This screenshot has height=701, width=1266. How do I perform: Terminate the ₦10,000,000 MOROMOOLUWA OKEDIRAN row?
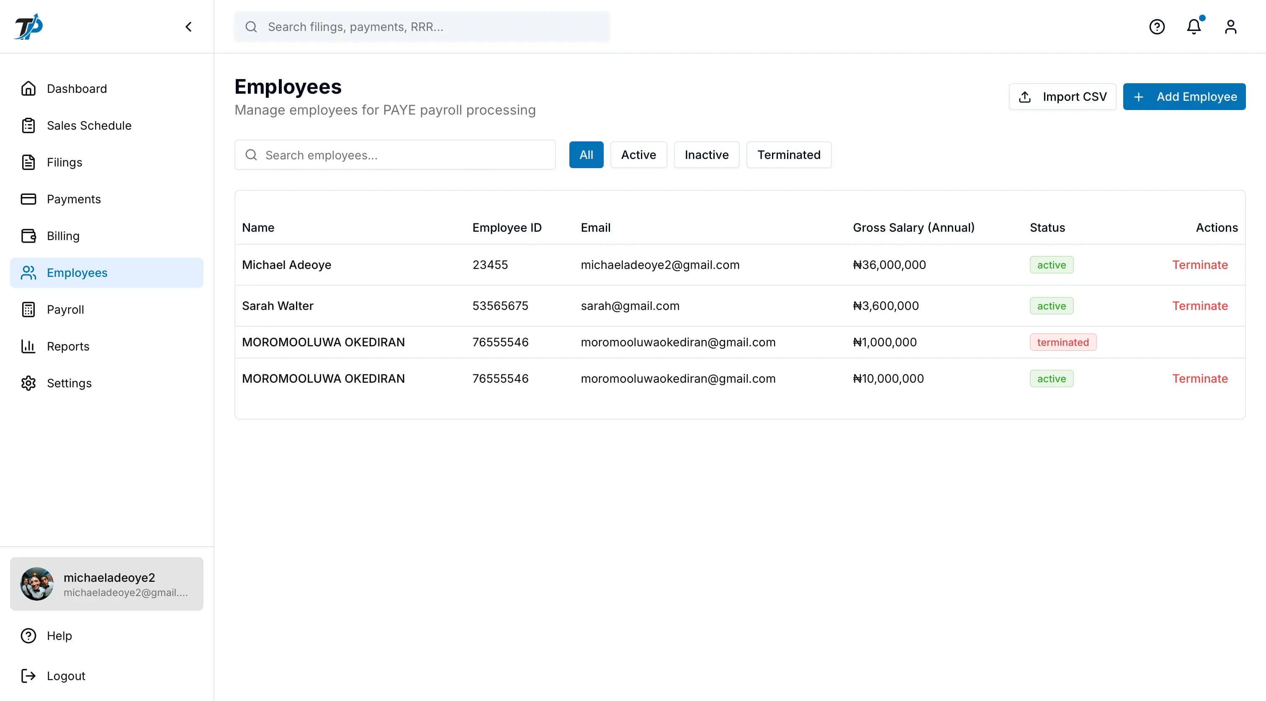click(1200, 378)
